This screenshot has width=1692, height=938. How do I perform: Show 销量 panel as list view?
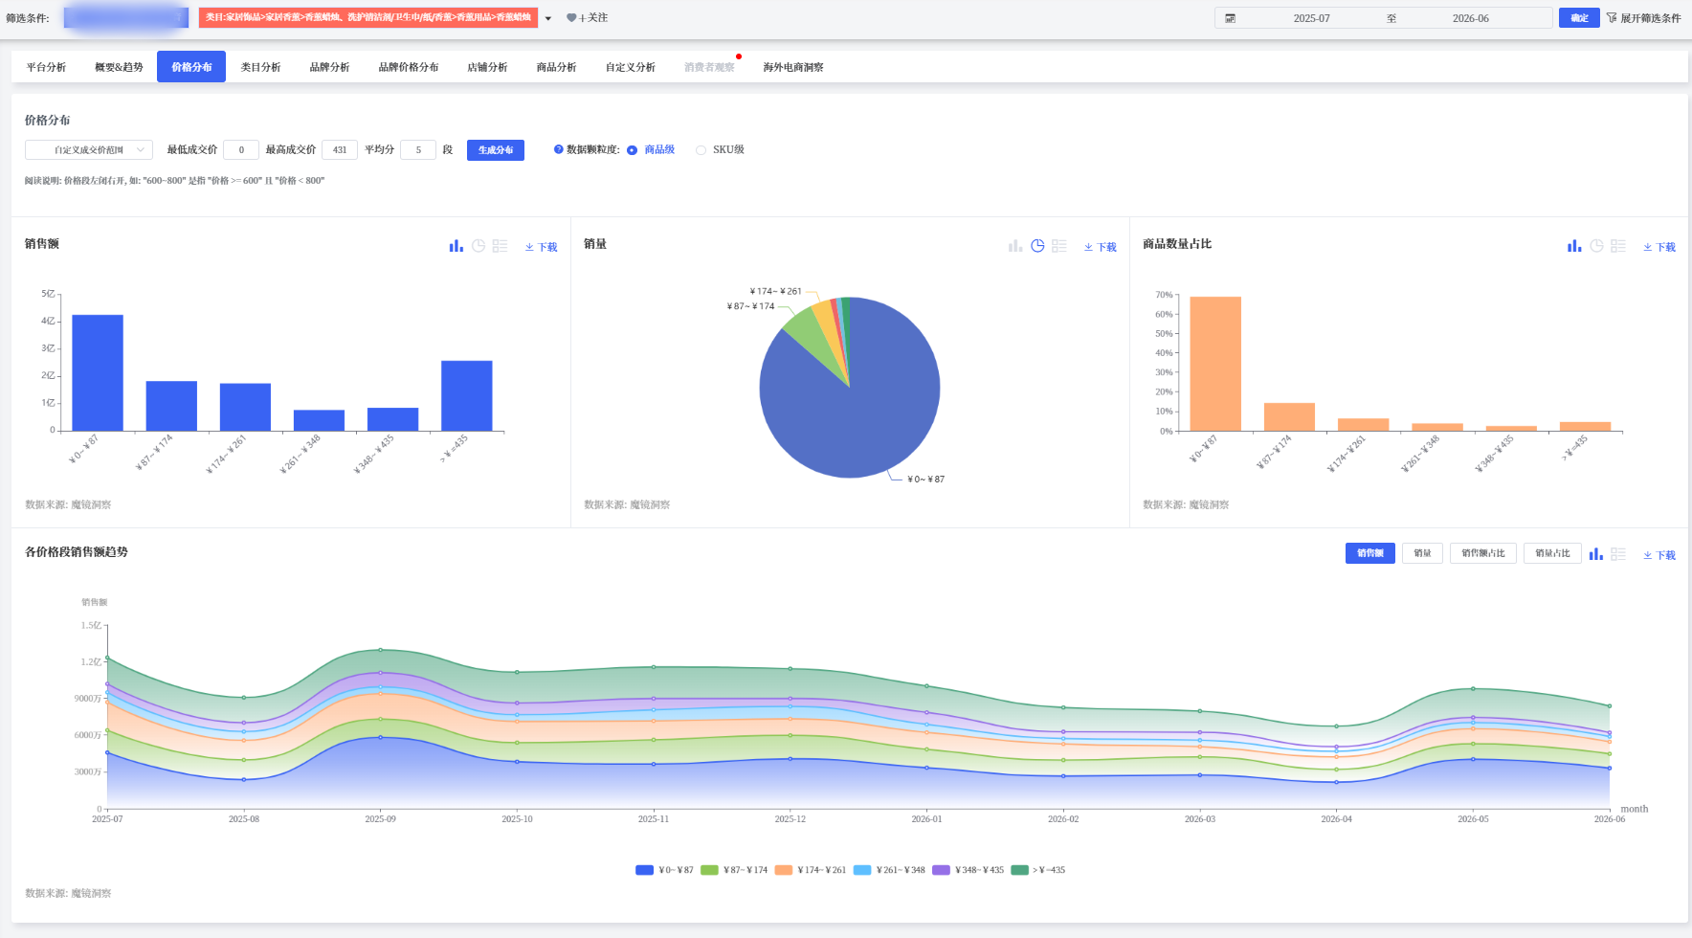[x=1058, y=246]
